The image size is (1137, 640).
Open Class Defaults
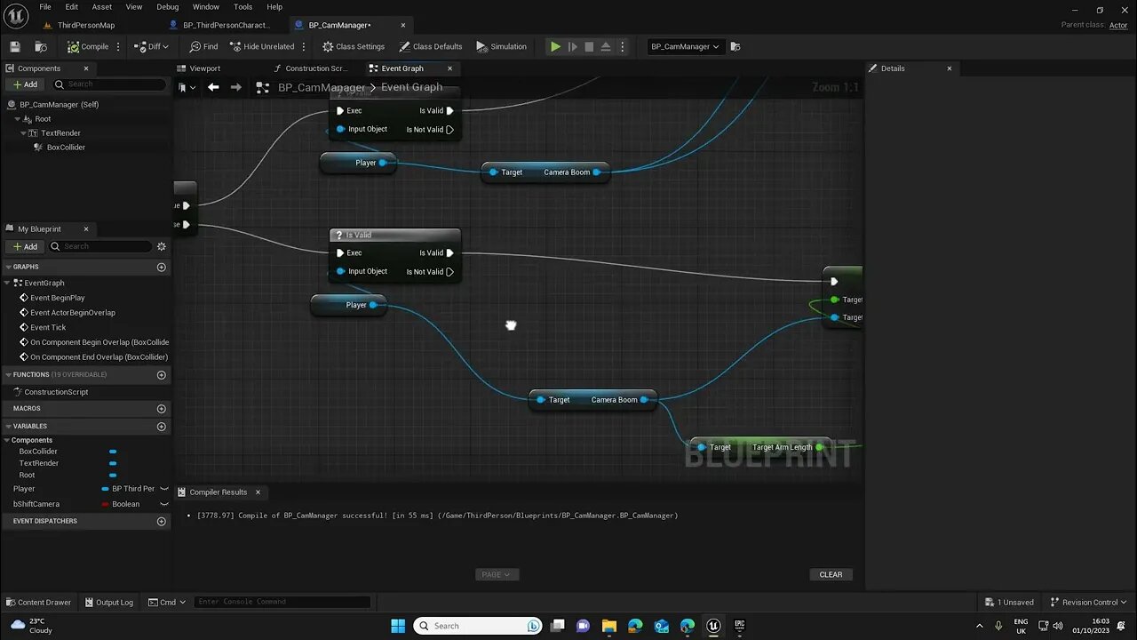pos(431,46)
